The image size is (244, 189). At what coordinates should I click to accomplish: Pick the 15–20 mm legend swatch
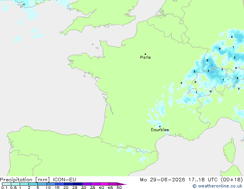tap(60, 184)
